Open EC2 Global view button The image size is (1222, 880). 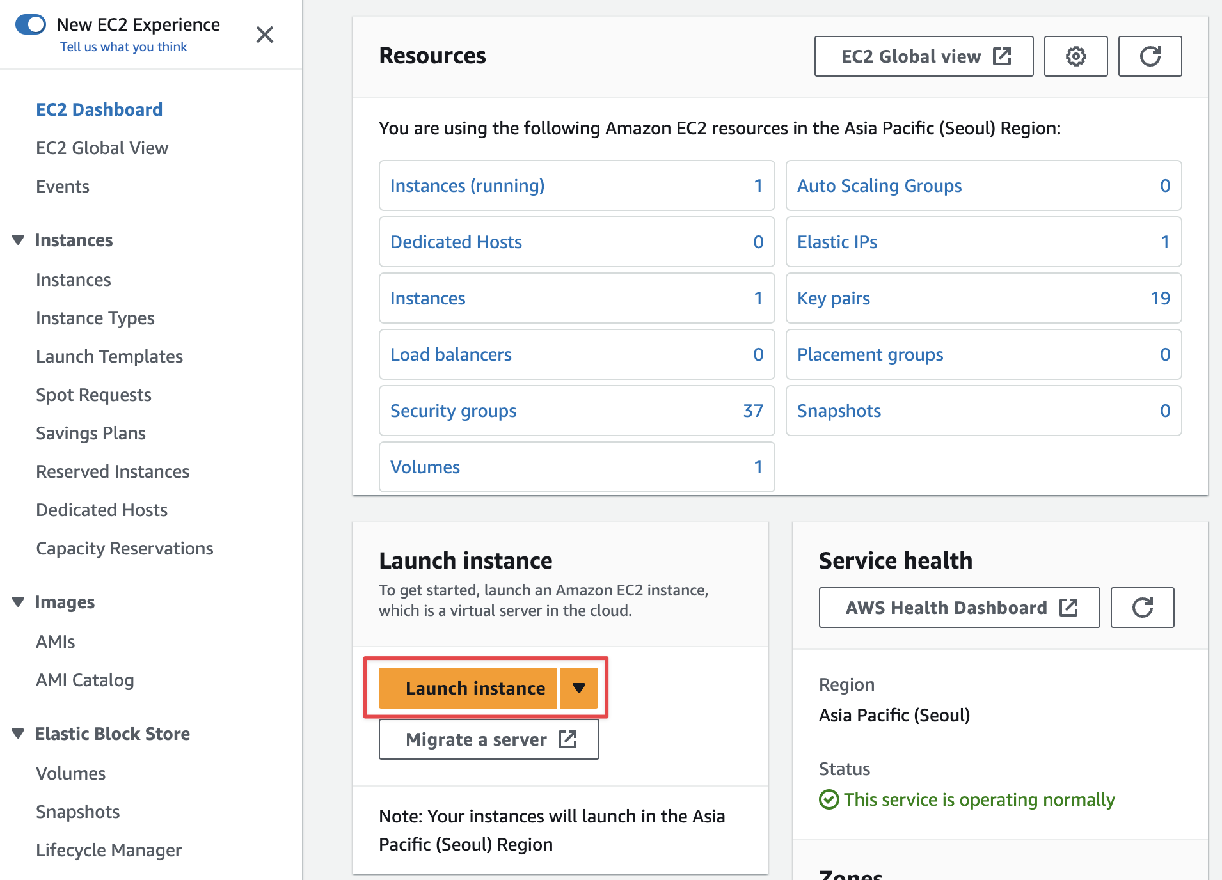923,56
